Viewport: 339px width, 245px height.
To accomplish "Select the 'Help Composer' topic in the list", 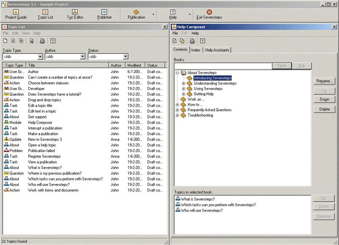I will click(x=84, y=122).
